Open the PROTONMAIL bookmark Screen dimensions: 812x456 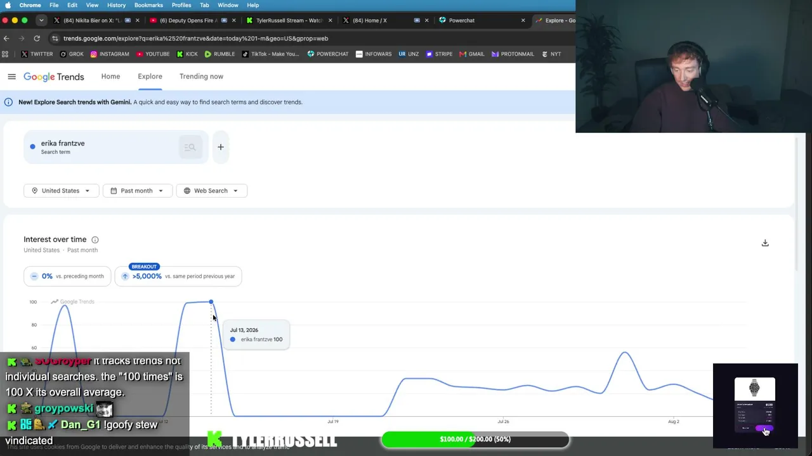513,54
